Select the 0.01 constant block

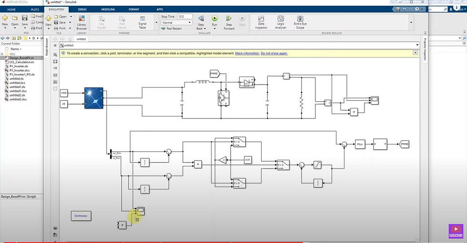pos(248,160)
